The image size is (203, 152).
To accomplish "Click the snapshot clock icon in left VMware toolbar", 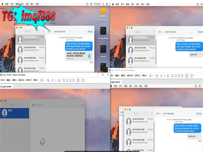I will (x=52, y=80).
